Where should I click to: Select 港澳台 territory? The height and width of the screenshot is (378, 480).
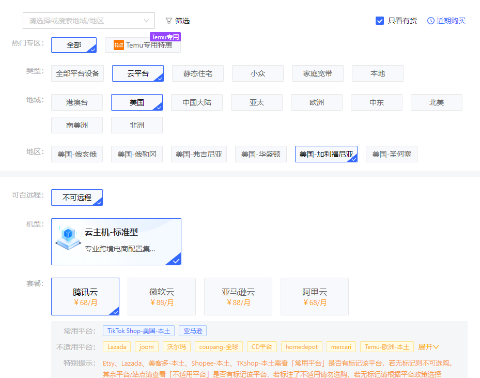pos(77,102)
